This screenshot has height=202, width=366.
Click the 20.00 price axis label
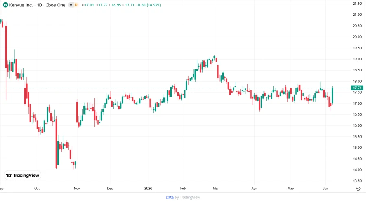(357, 37)
